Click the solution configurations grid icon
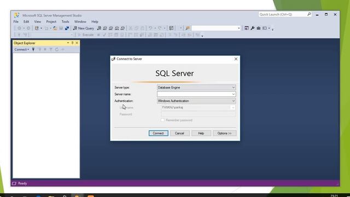 tap(171, 28)
